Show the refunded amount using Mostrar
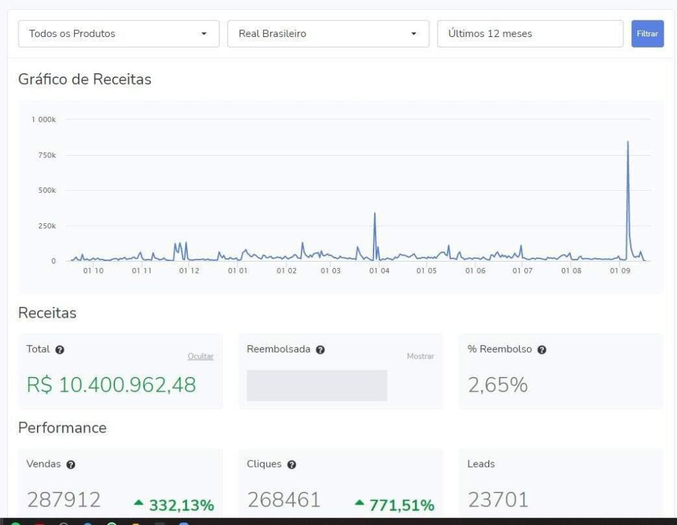 tap(420, 357)
